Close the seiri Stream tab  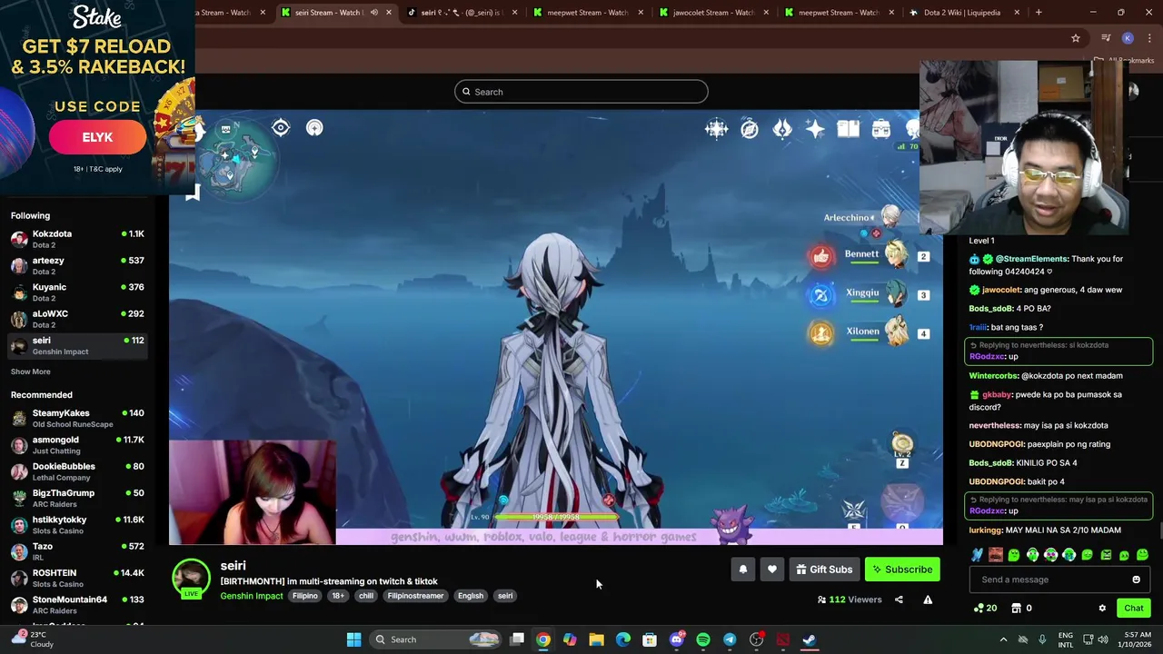(x=389, y=13)
